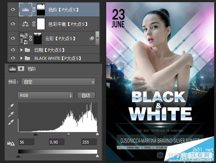The height and width of the screenshot is (163, 216).
Task: Click the link icon on 色彩平衡 layer
Action: tap(34, 24)
